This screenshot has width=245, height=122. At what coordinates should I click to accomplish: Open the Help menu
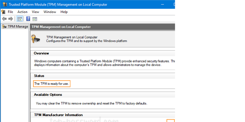[64, 12]
